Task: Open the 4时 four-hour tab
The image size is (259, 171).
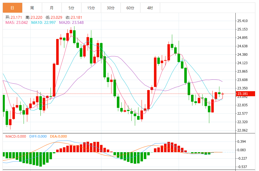Action: point(150,8)
